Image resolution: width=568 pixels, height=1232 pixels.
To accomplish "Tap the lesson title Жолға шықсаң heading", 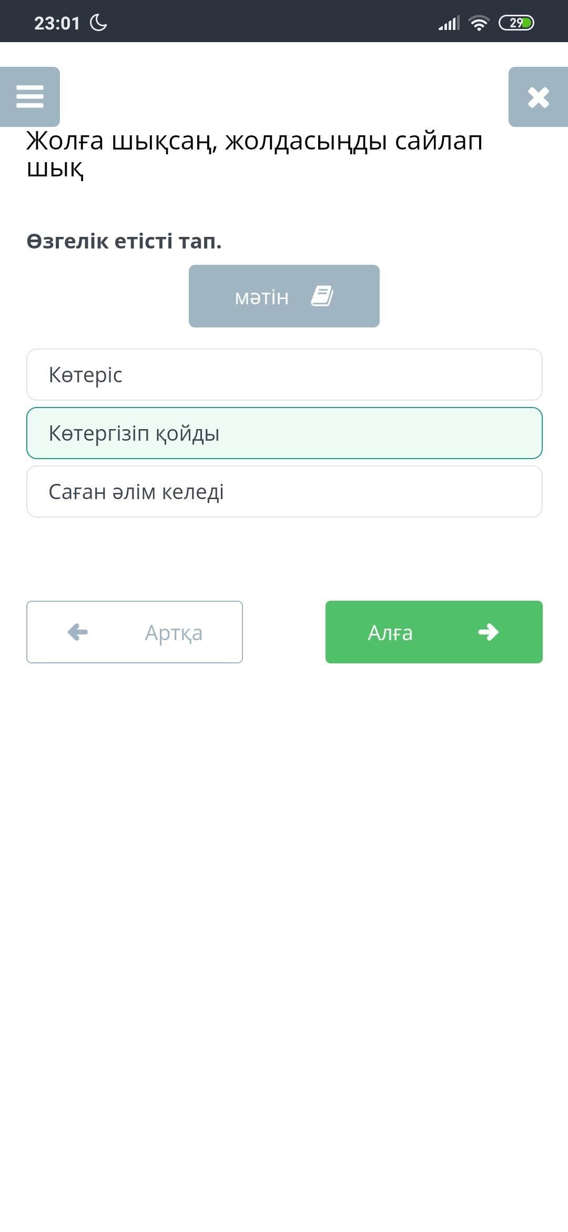I will (x=255, y=154).
